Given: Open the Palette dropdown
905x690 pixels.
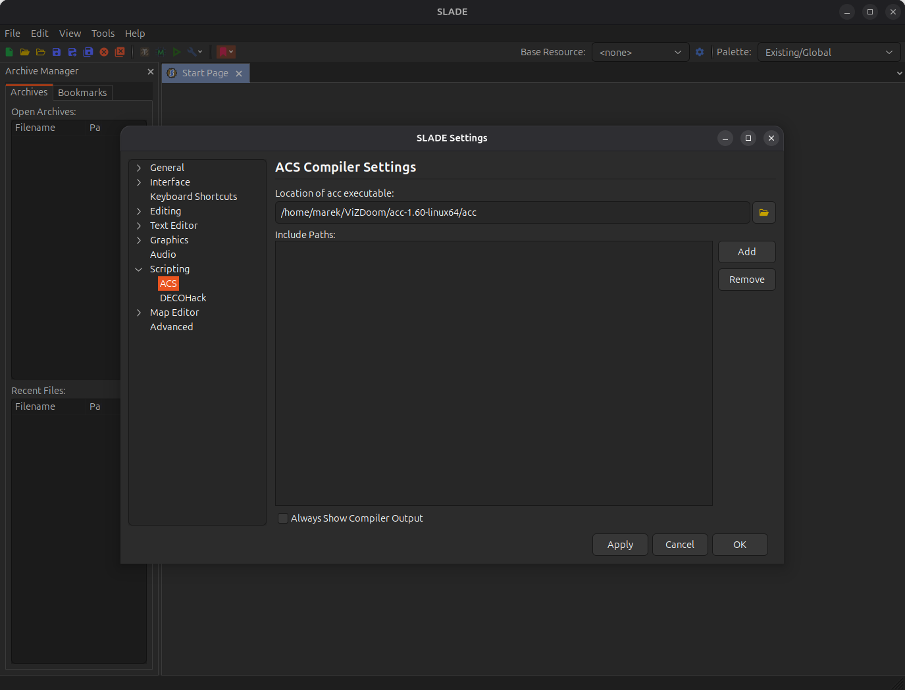Looking at the screenshot, I should pos(829,52).
